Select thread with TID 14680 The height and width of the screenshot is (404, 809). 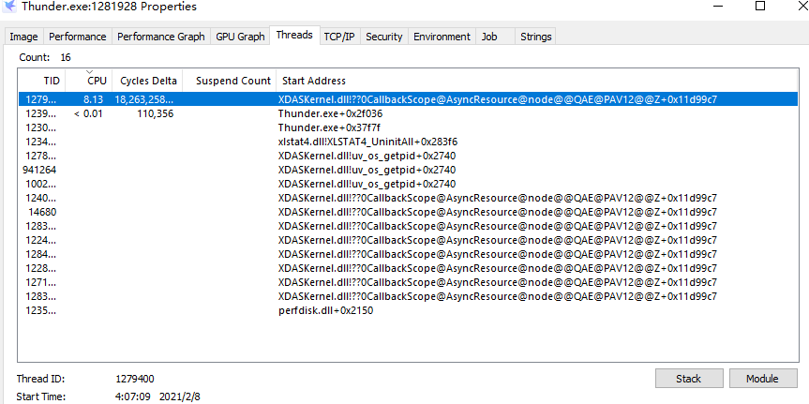click(x=408, y=212)
